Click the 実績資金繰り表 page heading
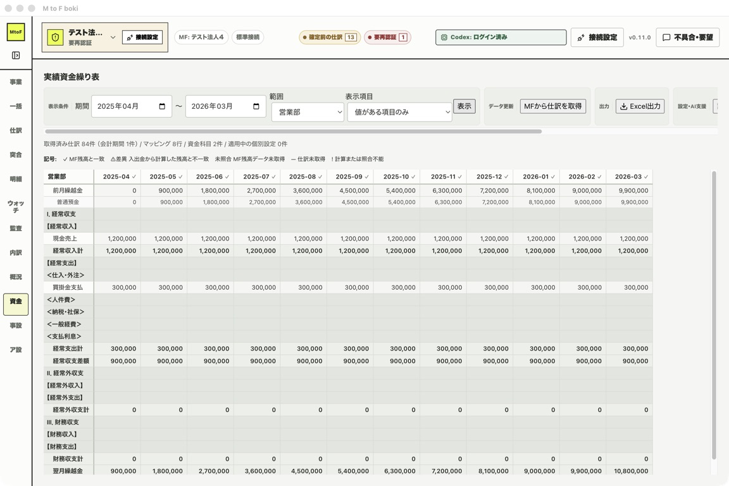 (x=72, y=77)
